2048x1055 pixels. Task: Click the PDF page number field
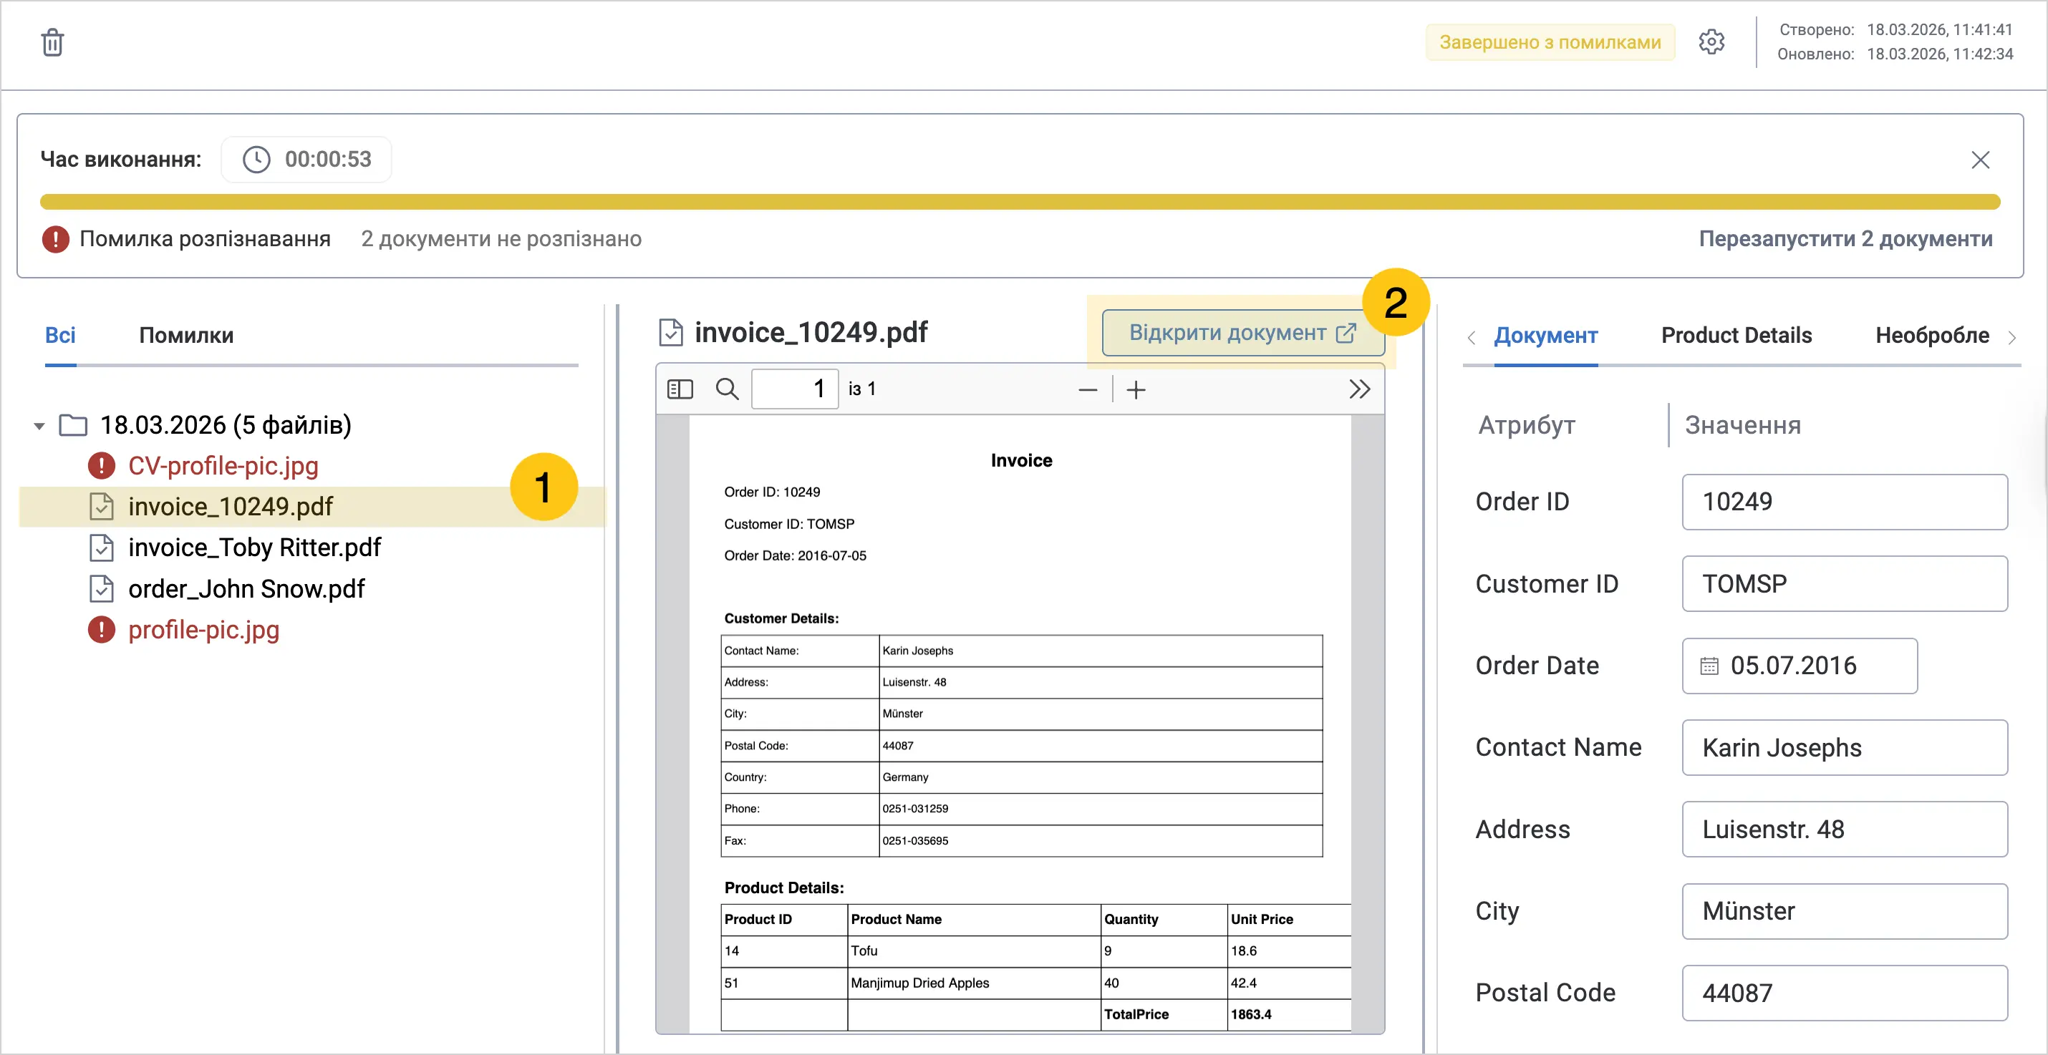click(794, 389)
